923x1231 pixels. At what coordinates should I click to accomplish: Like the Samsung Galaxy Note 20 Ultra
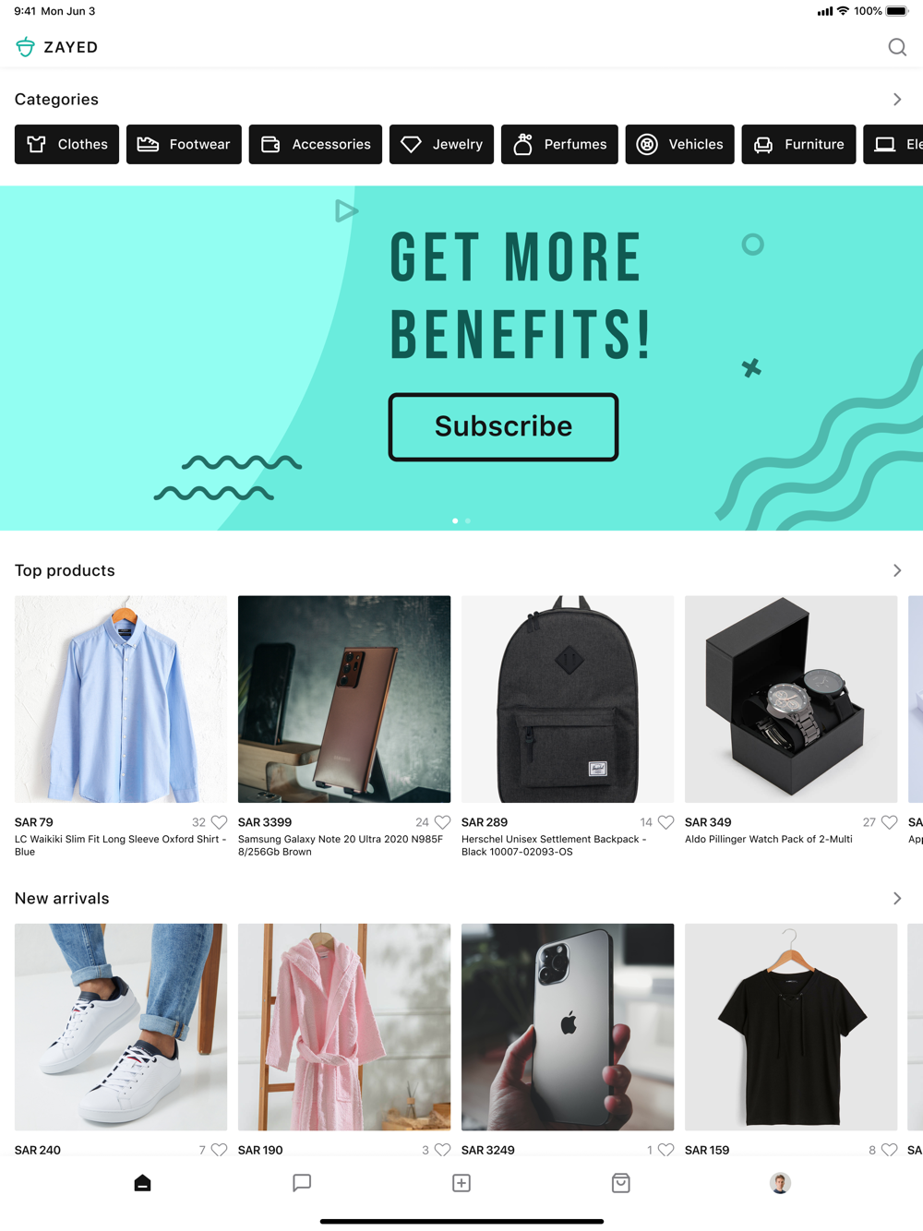[x=442, y=822]
